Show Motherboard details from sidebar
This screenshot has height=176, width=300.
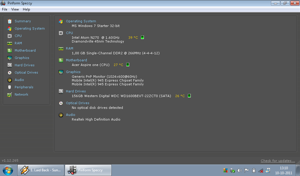tap(25, 50)
